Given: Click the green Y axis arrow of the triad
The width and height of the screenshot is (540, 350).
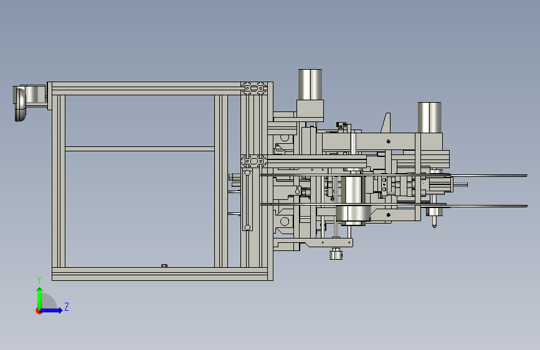Looking at the screenshot, I should tap(40, 298).
